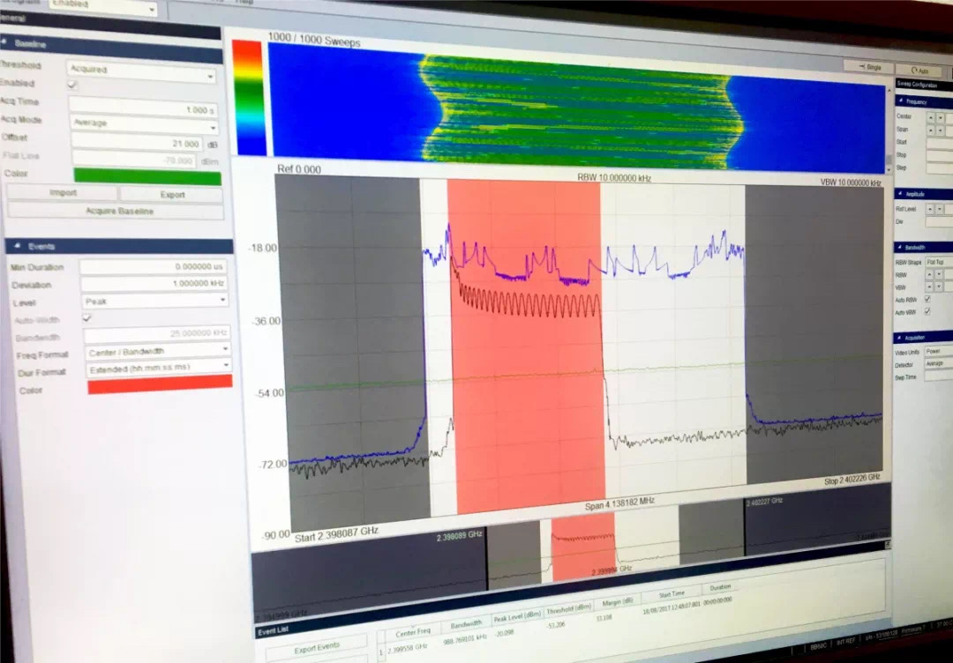Uncheck the Auto RBW checkbox
The width and height of the screenshot is (953, 663).
point(927,300)
